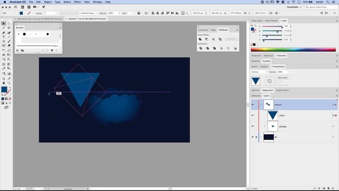Select the Magic Wand tool
The height and width of the screenshot is (191, 339).
point(4,28)
